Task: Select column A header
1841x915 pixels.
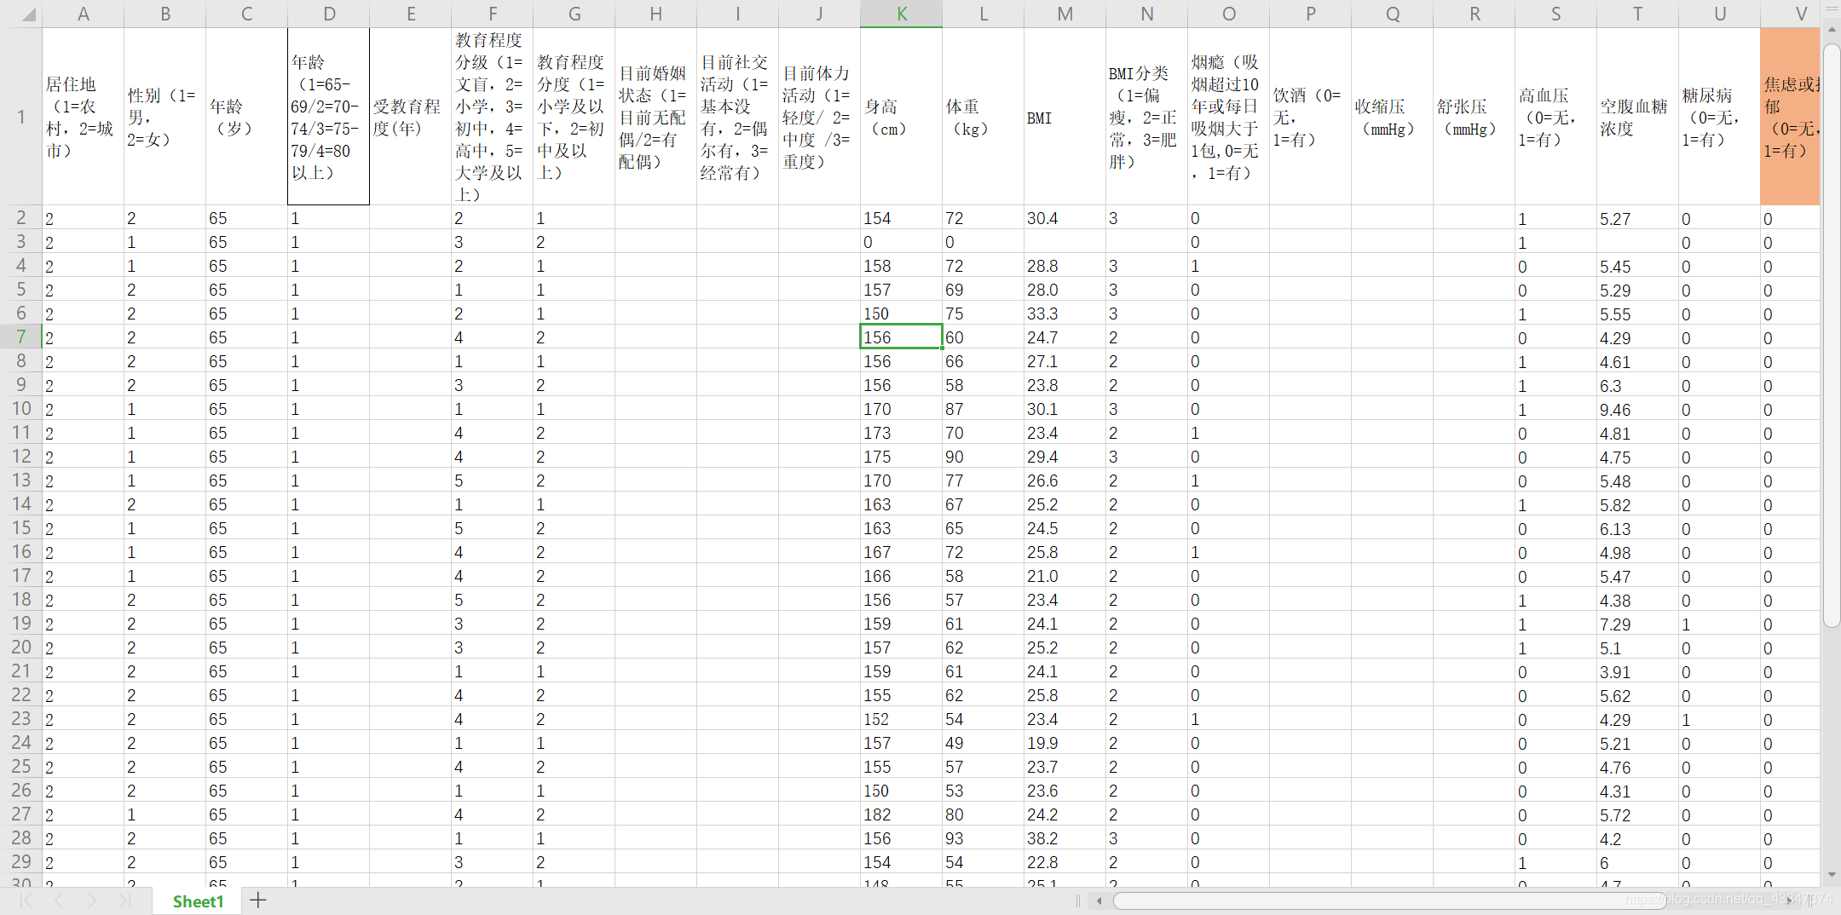Action: point(83,14)
